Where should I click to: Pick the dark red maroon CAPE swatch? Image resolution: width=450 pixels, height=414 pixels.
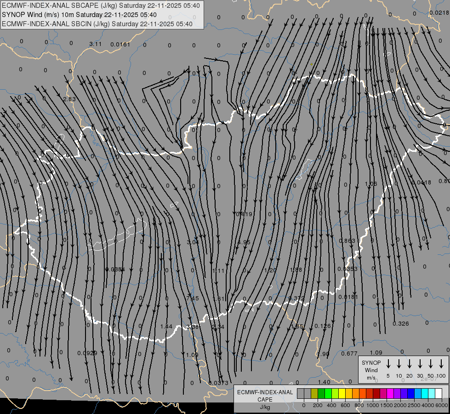tap(376, 393)
